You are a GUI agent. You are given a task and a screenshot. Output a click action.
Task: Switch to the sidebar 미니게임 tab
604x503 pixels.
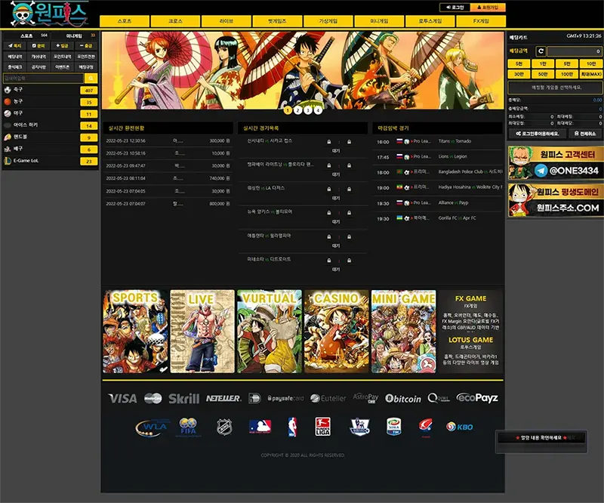(74, 35)
